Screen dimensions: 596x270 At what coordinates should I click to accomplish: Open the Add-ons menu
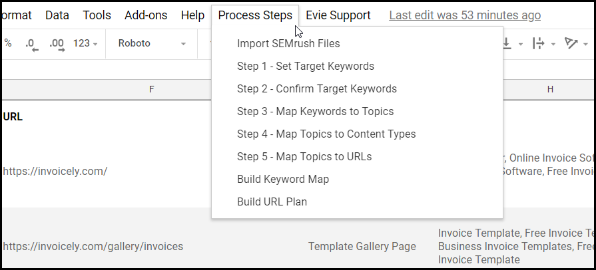coord(146,15)
